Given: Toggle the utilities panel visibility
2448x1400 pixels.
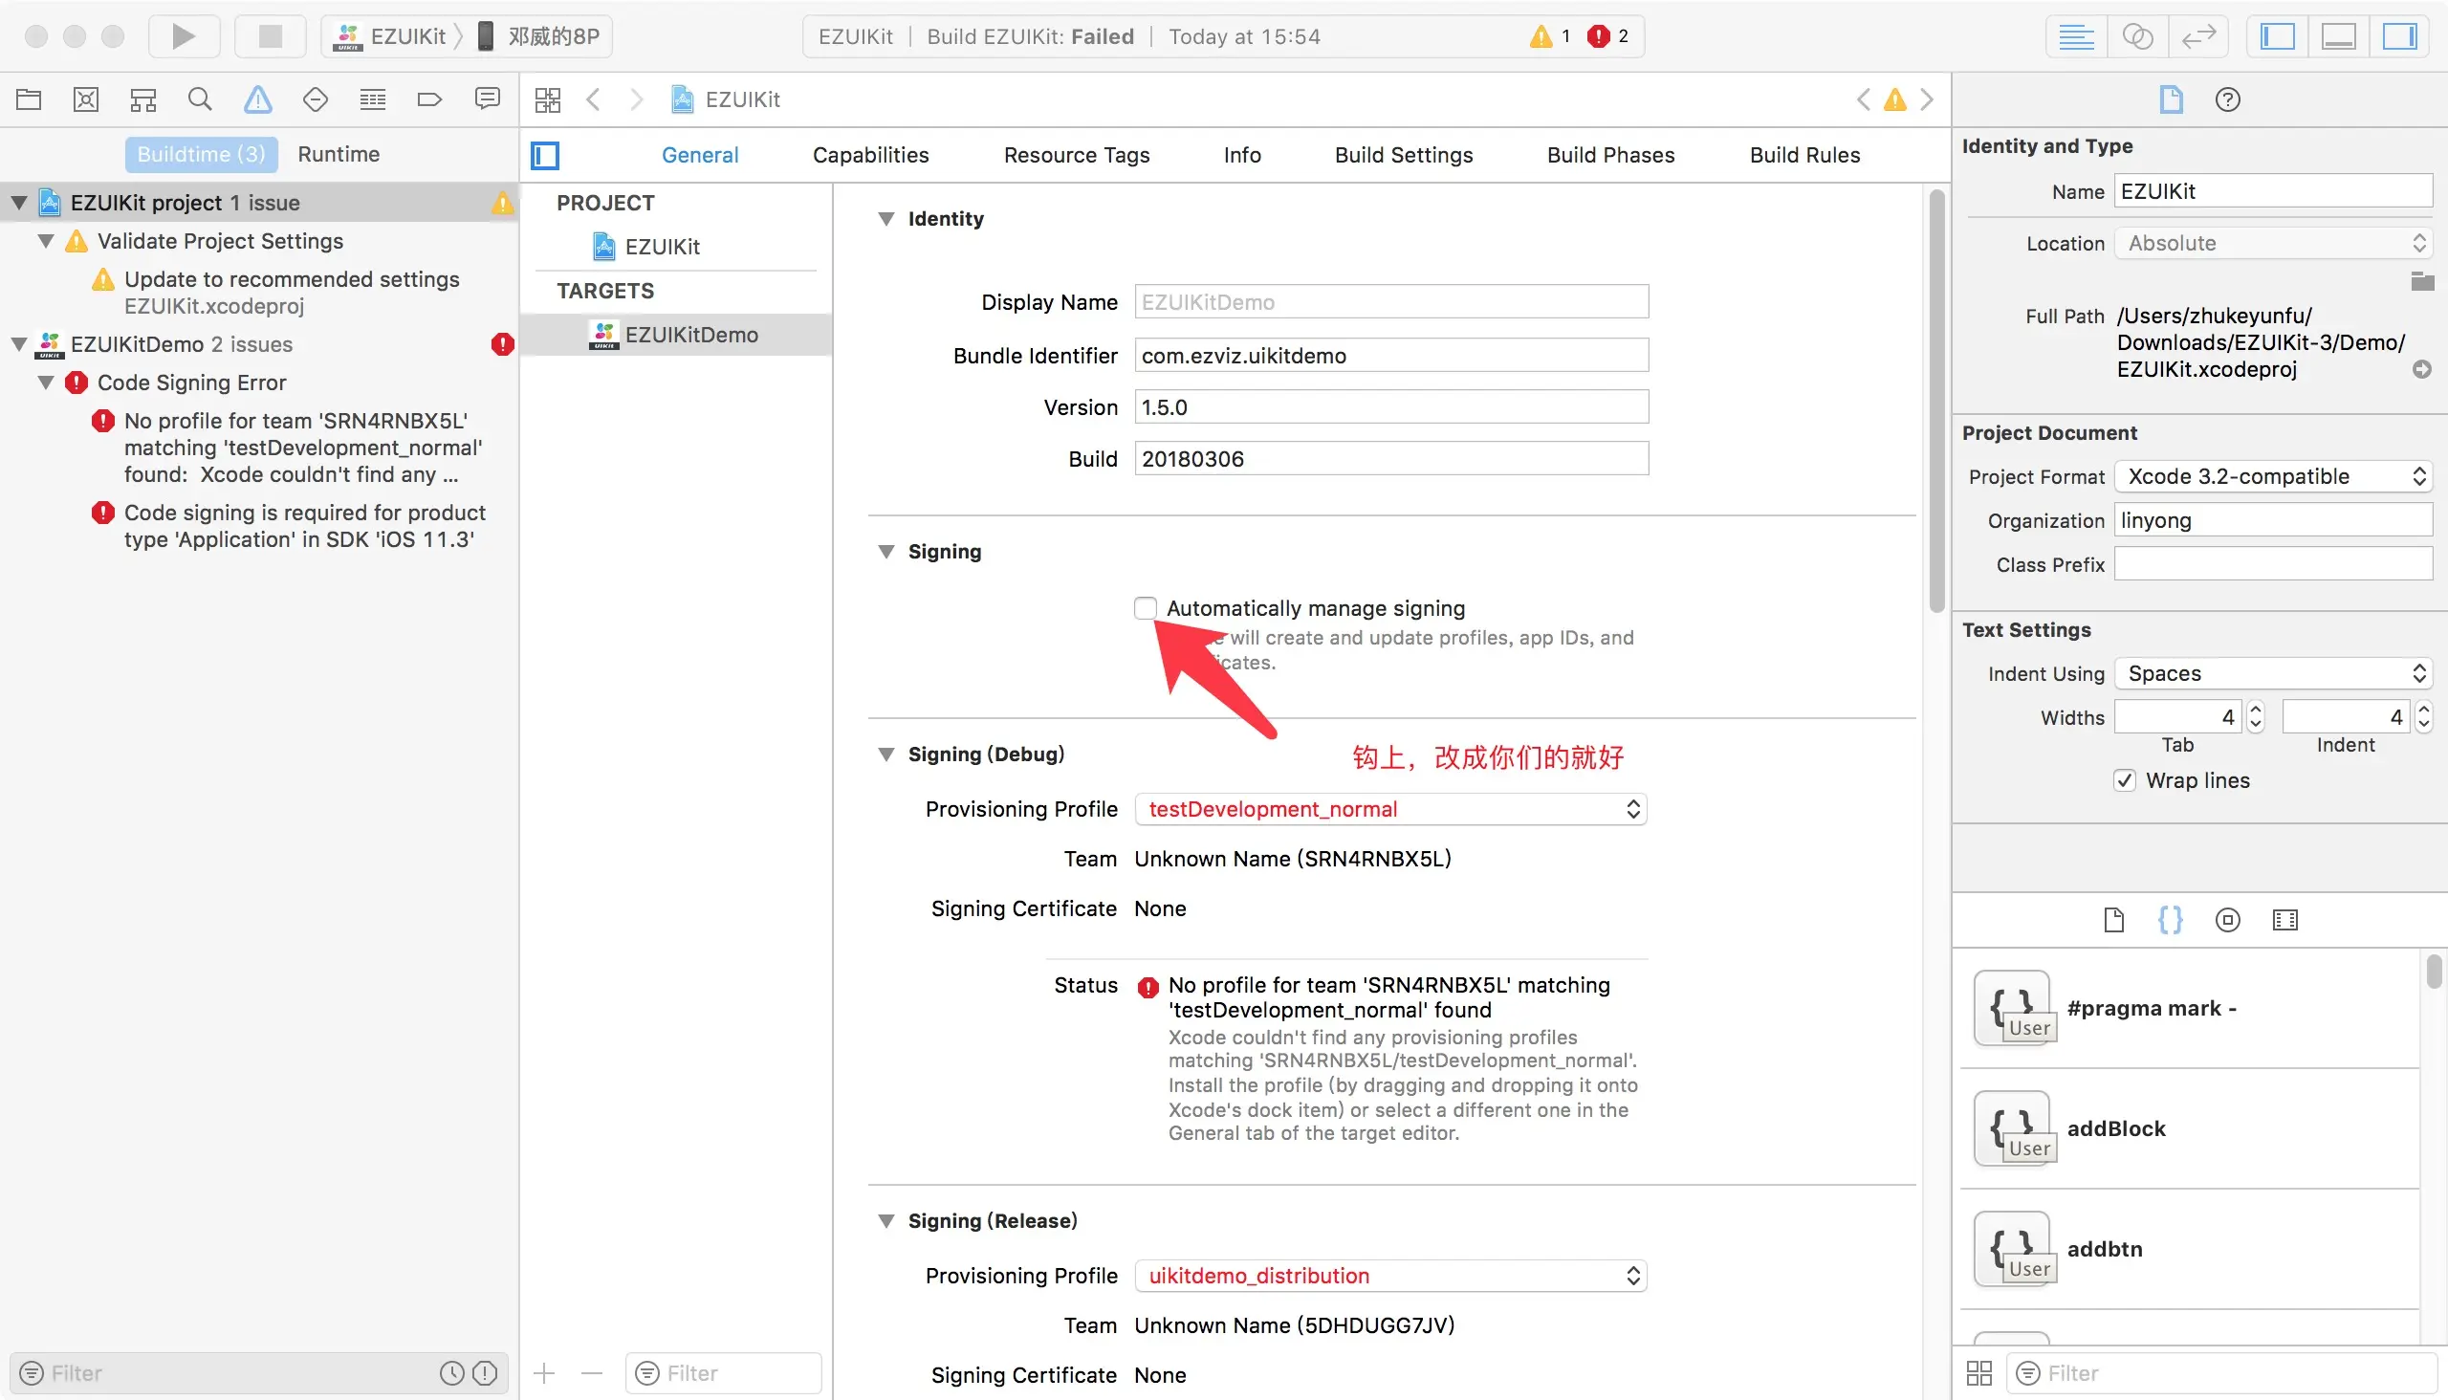Looking at the screenshot, I should click(2399, 36).
